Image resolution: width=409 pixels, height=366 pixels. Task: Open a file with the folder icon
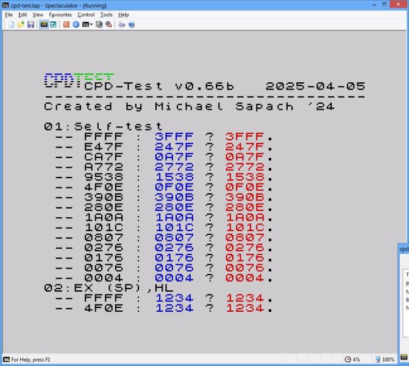pyautogui.click(x=21, y=24)
